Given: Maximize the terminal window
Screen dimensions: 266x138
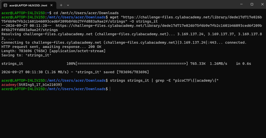Looking at the screenshot, I should [252, 4].
